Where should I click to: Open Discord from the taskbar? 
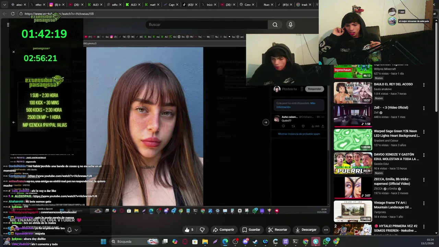click(245, 242)
